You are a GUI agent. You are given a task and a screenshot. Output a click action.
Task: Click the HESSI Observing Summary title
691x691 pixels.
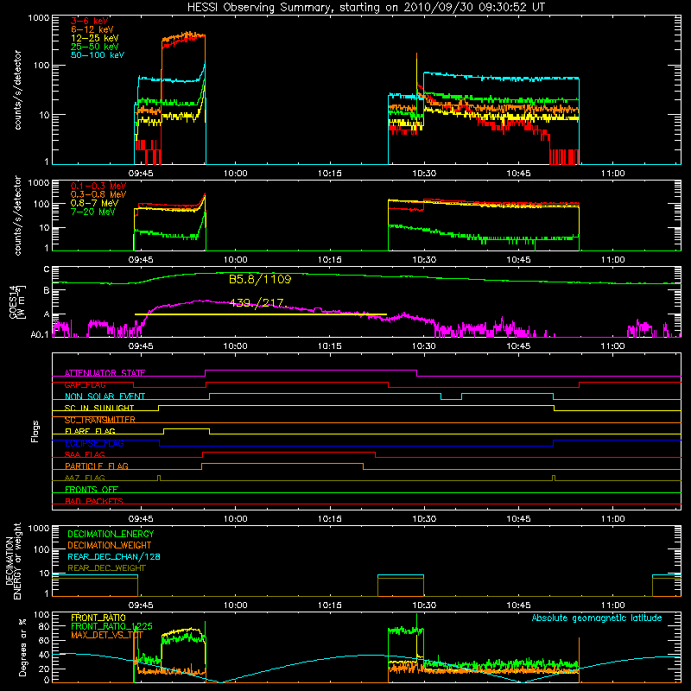(x=365, y=8)
